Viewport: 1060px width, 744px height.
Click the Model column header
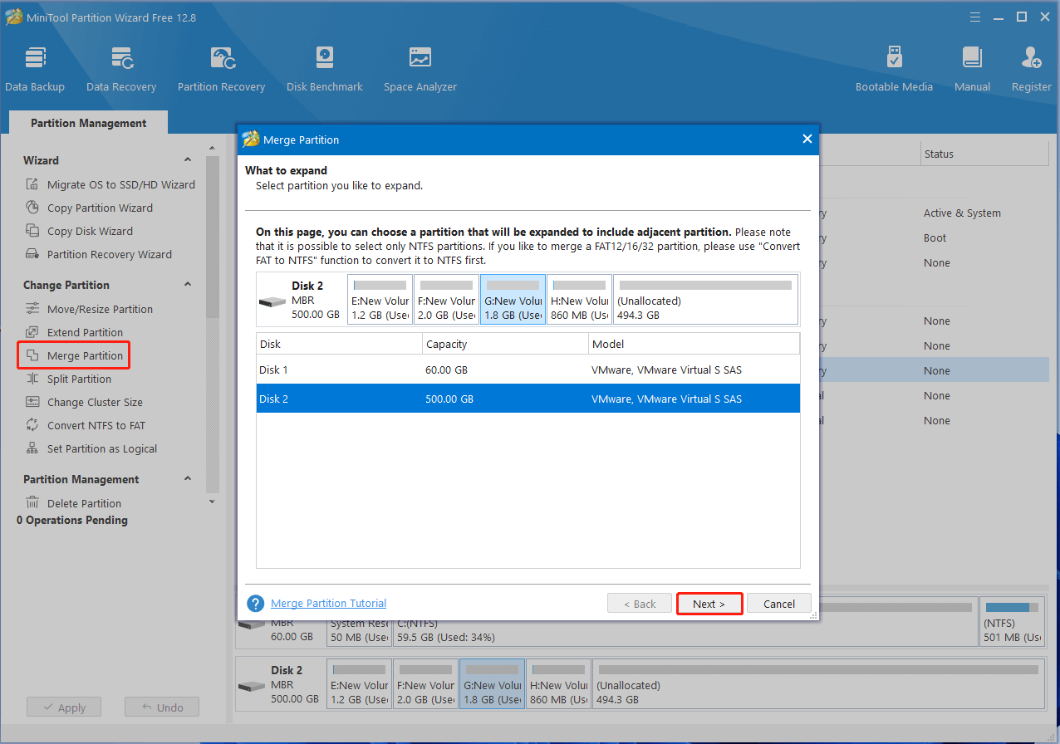694,344
